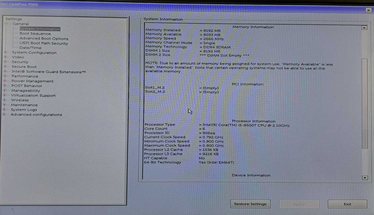This screenshot has width=374, height=215.
Task: Open UEFI Boot Path Security
Action: pyautogui.click(x=43, y=43)
